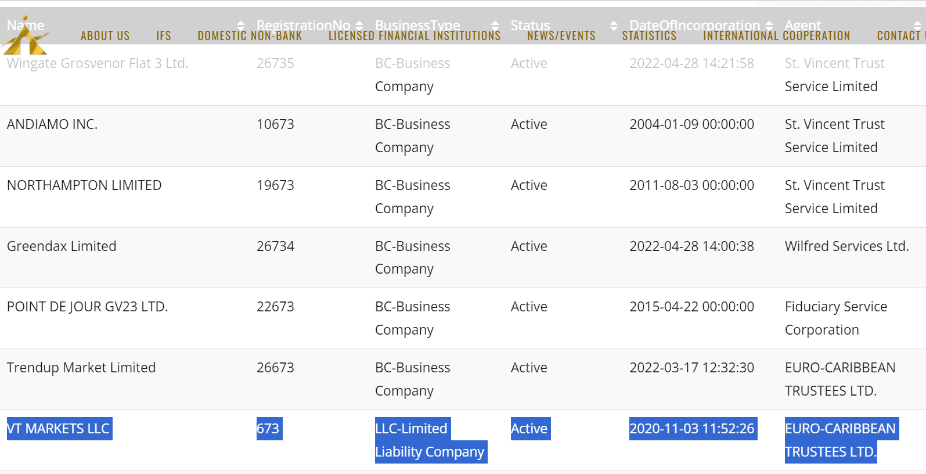The height and width of the screenshot is (474, 926).
Task: Click agent cell for Trendup Market Limited
Action: point(840,379)
